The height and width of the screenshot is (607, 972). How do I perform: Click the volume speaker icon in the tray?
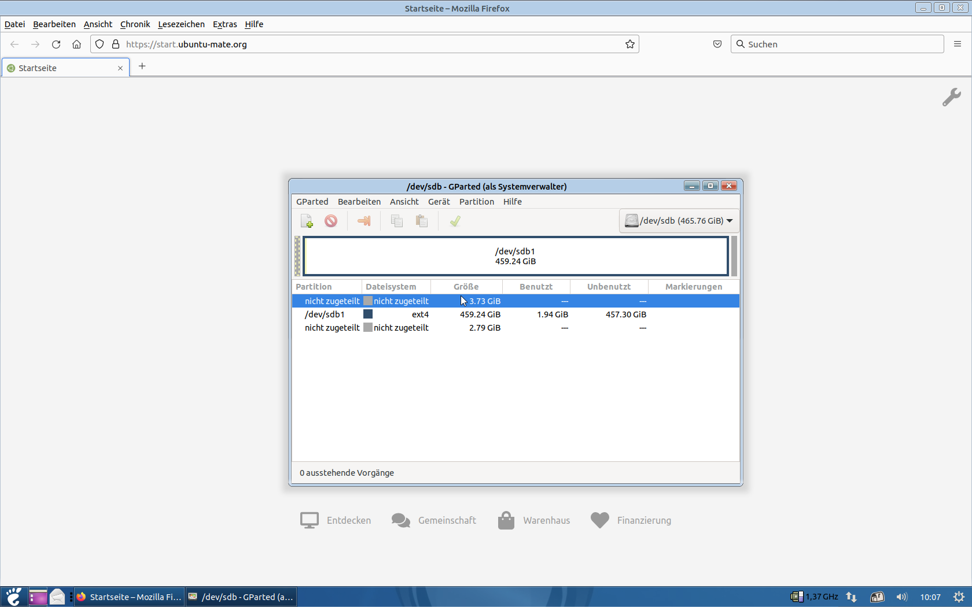pyautogui.click(x=902, y=597)
